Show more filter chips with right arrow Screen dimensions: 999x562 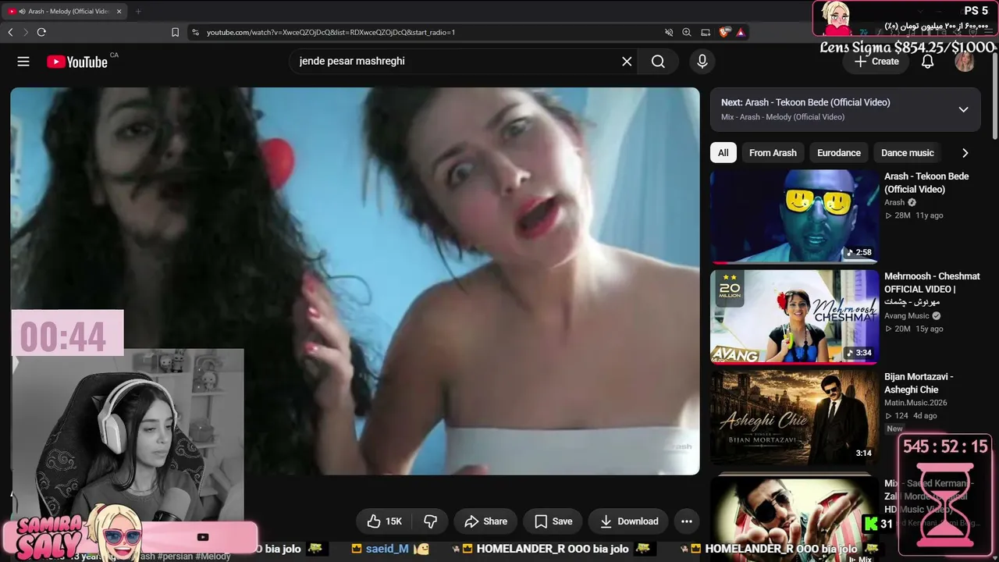[x=965, y=153]
